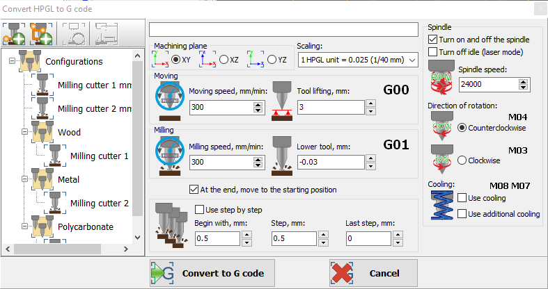
Task: Decrease Tool lifting with down arrow
Action: pyautogui.click(x=370, y=111)
